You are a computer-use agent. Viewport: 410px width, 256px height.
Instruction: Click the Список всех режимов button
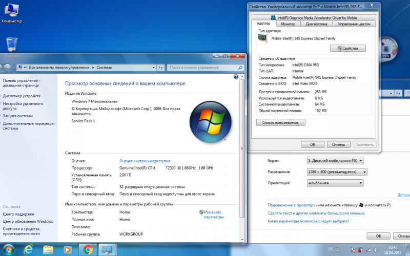pyautogui.click(x=280, y=122)
